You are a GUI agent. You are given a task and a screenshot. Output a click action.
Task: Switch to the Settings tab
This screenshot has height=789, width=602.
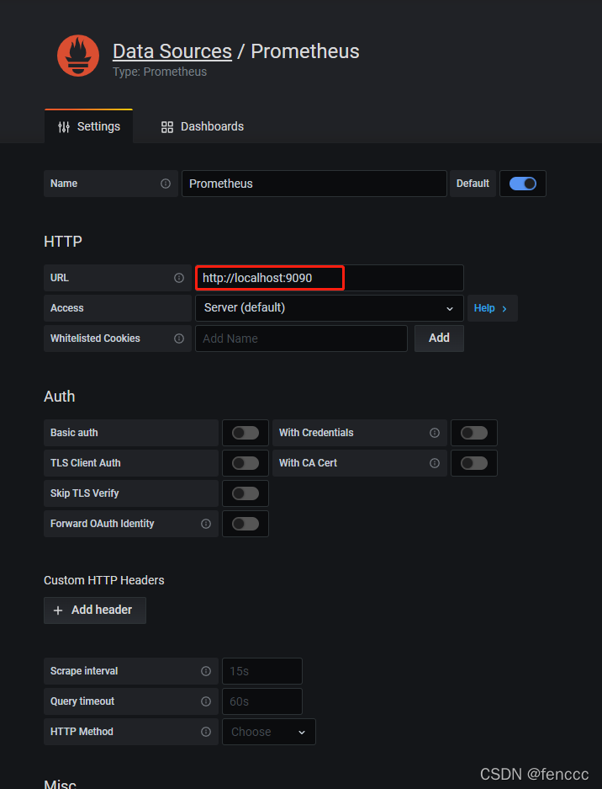point(89,126)
